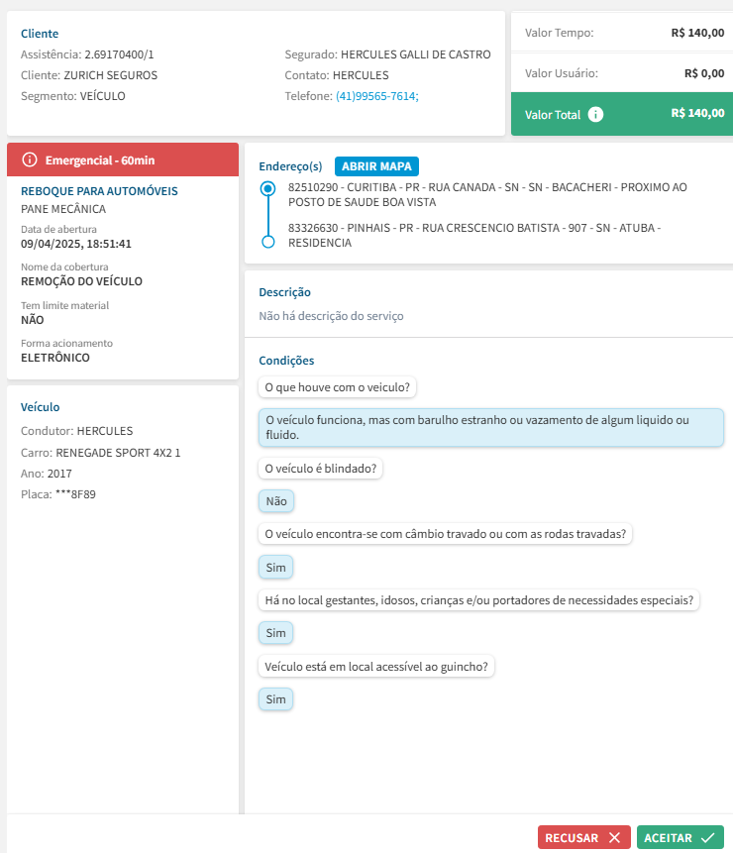733x853 pixels.
Task: Click the REBOQUE PARA AUTOMÓVEIS heading
Action: pyautogui.click(x=99, y=191)
